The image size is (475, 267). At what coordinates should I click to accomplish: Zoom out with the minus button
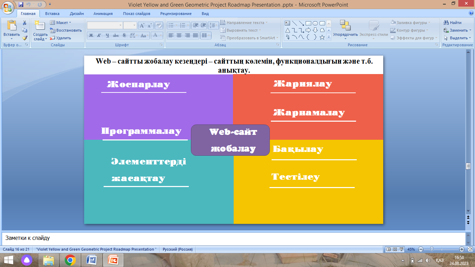[421, 249]
